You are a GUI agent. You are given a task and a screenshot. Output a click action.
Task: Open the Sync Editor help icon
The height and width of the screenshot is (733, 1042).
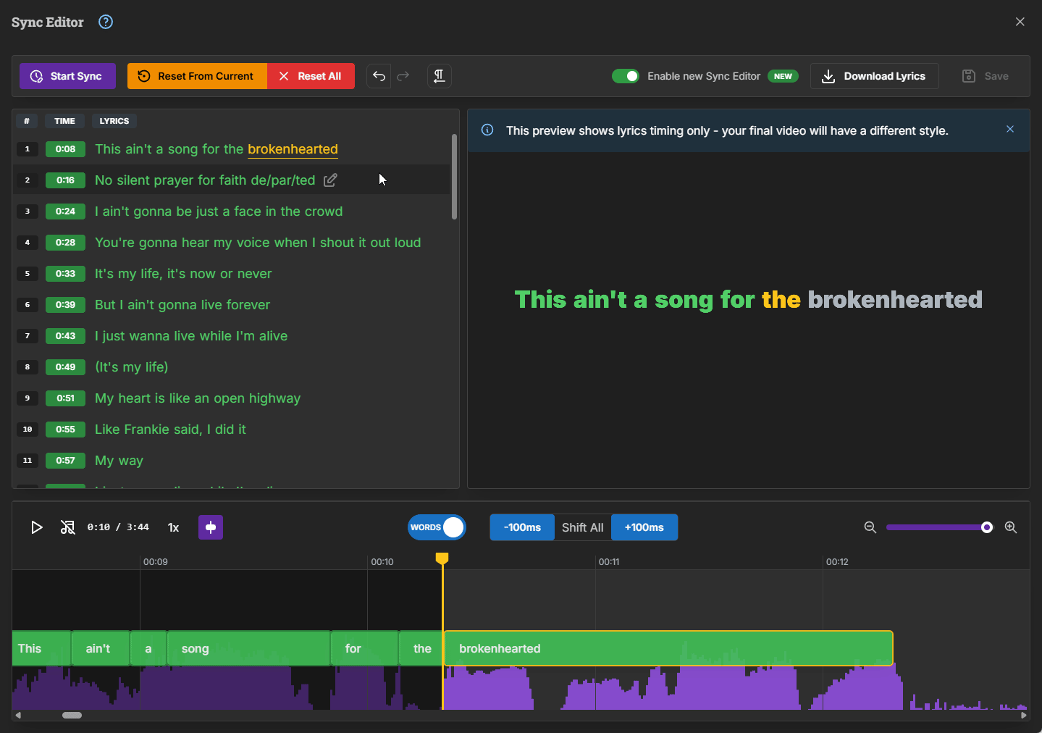point(106,22)
